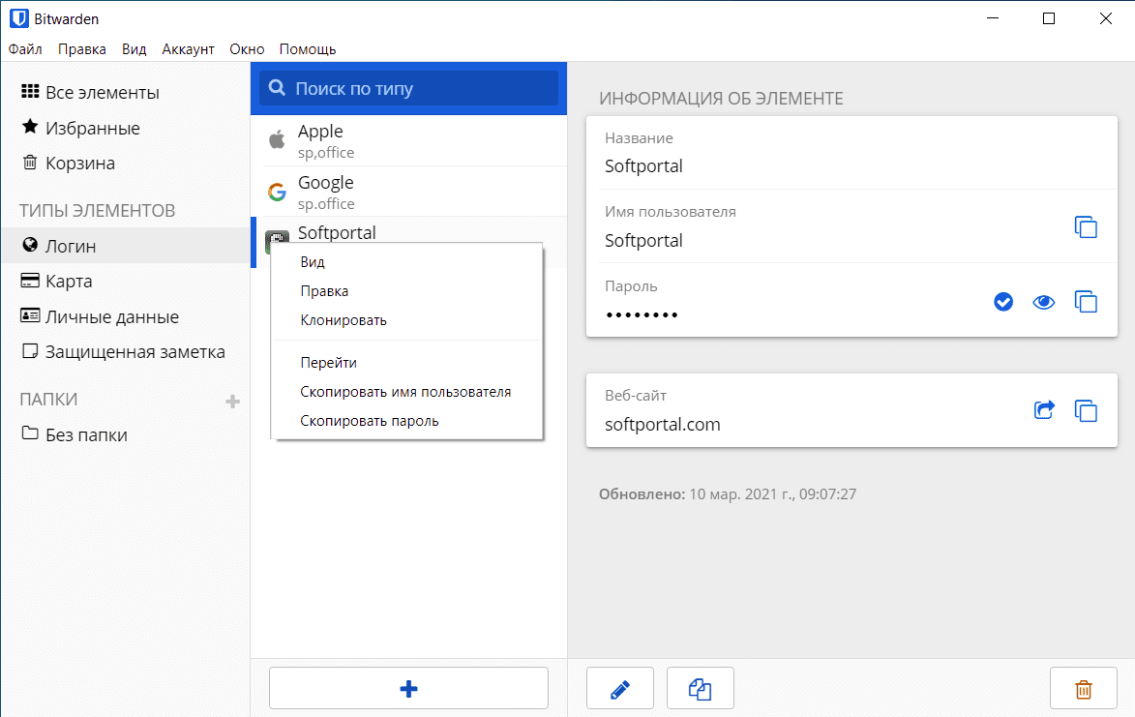Check if password has been exposed
The image size is (1135, 717).
click(x=1003, y=303)
